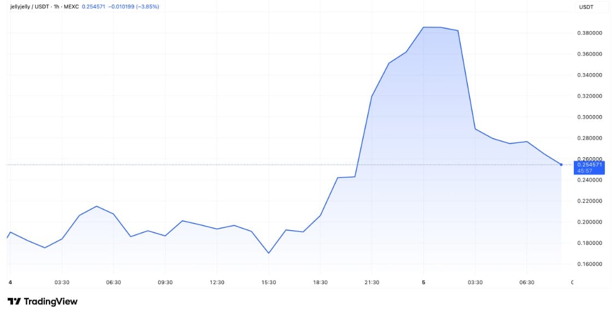Open the TradingView wordmark link
612x312 pixels.
click(x=50, y=301)
